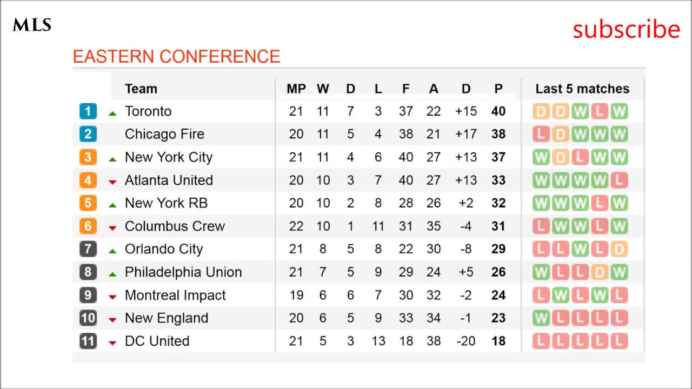Click the Team column header
The width and height of the screenshot is (692, 389).
point(141,89)
